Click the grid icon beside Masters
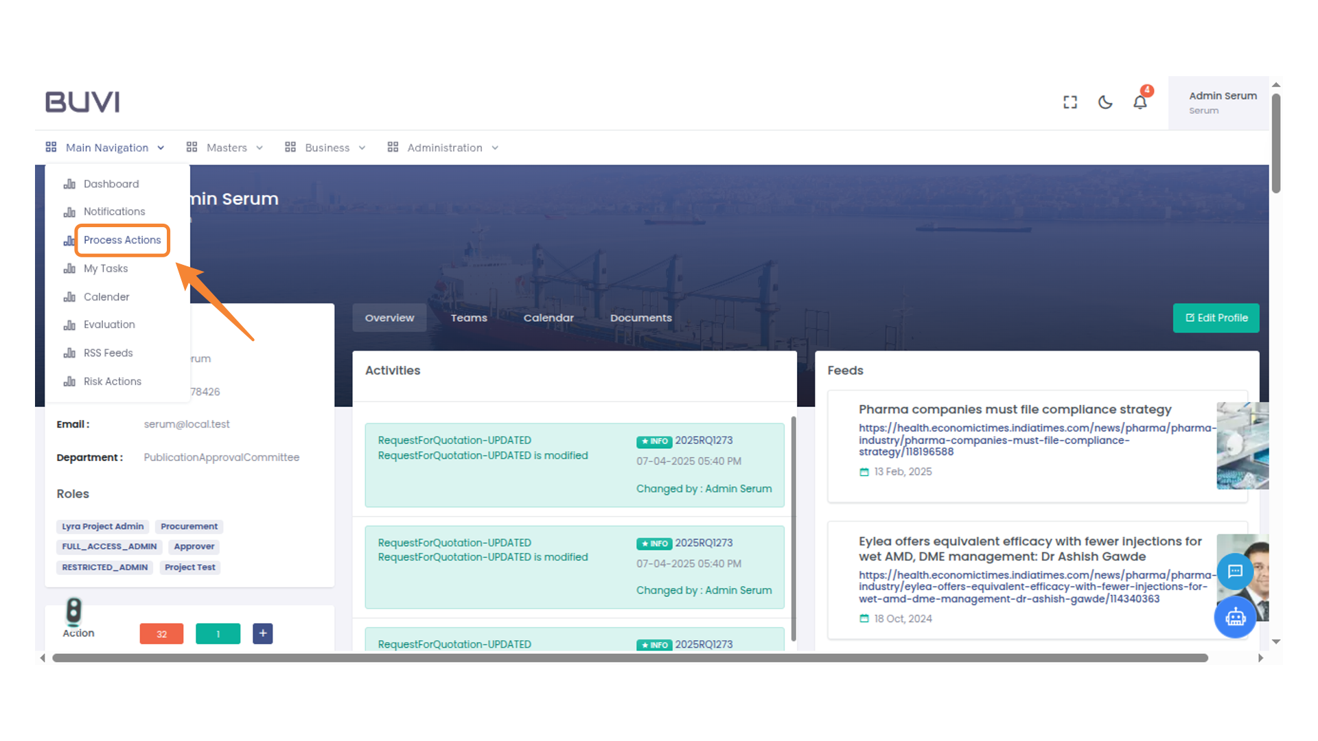 click(x=191, y=147)
